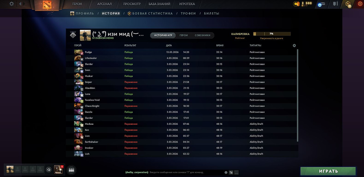Screen dimensions: 364x177
Task: Open the ИГРОТЕКА top menu
Action: click(187, 4)
